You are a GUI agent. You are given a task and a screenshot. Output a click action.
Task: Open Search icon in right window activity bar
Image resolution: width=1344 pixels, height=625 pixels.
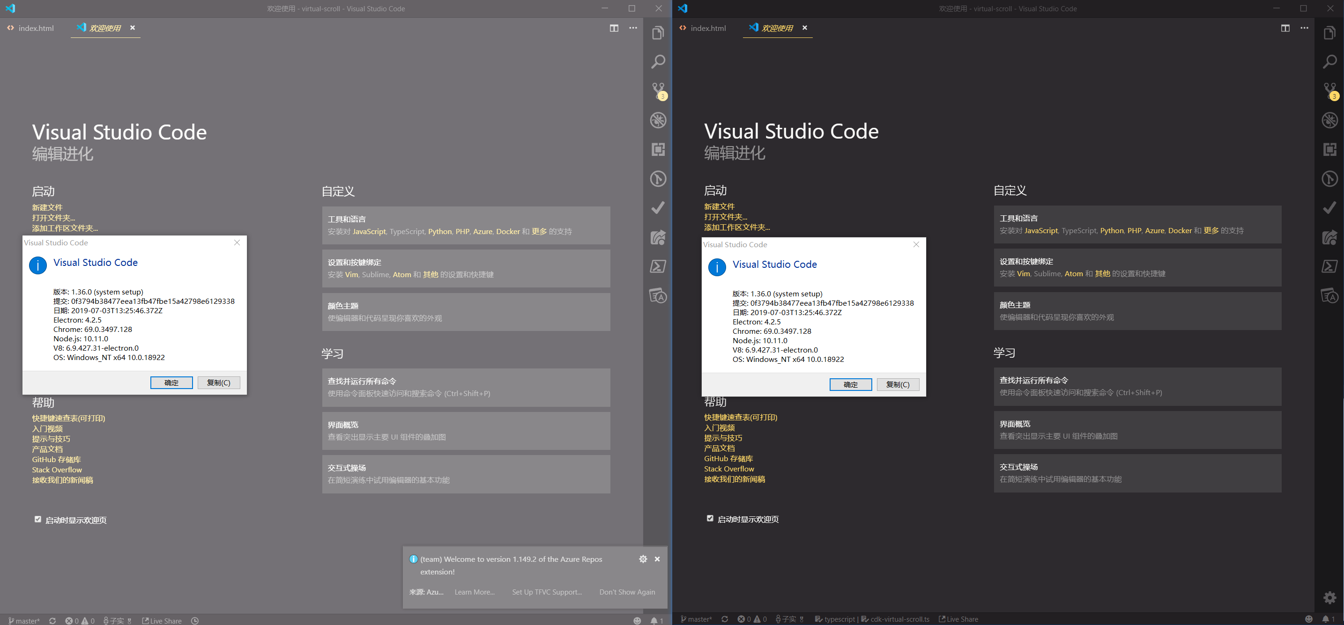tap(1330, 62)
